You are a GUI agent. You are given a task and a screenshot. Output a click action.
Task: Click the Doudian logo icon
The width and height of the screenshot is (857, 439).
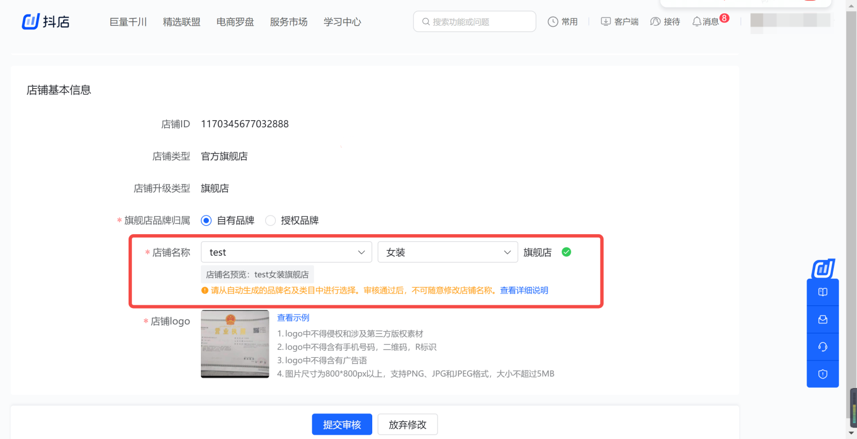coord(31,21)
